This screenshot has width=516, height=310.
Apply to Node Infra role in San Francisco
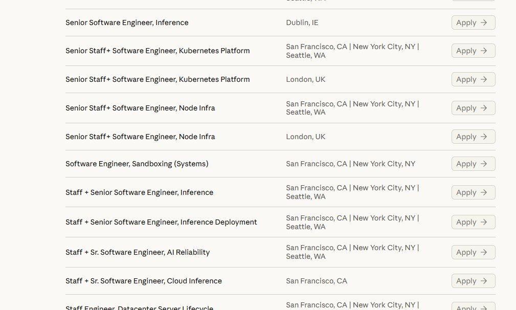point(473,108)
